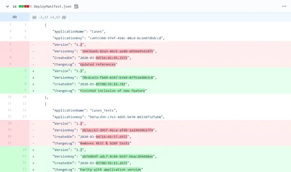Image resolution: width=291 pixels, height=172 pixels.
Task: Click removed line number 7 in gutter
Action: pyautogui.click(x=10, y=51)
